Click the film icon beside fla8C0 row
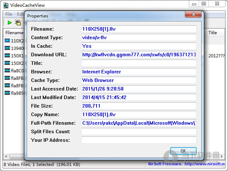Image resolution: width=228 pixels, height=171 pixels. 7,71
